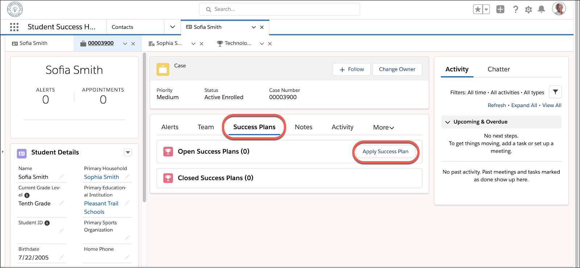Open the Technolo... subtab menu chevron
This screenshot has height=268, width=580.
click(x=262, y=44)
